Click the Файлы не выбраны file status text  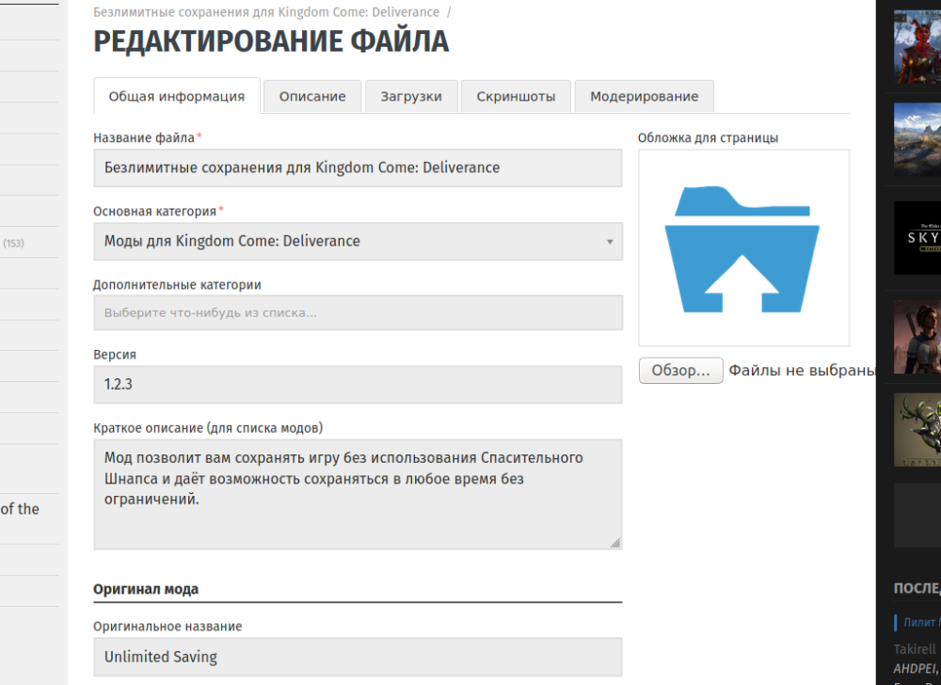(x=803, y=370)
